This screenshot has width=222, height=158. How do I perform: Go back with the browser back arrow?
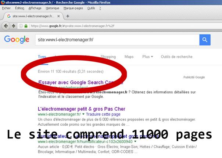[x=6, y=26]
